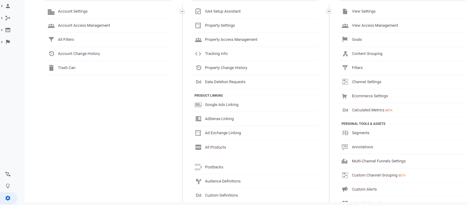
Task: Click arrow button between Account and Property columns
Action: click(x=182, y=11)
